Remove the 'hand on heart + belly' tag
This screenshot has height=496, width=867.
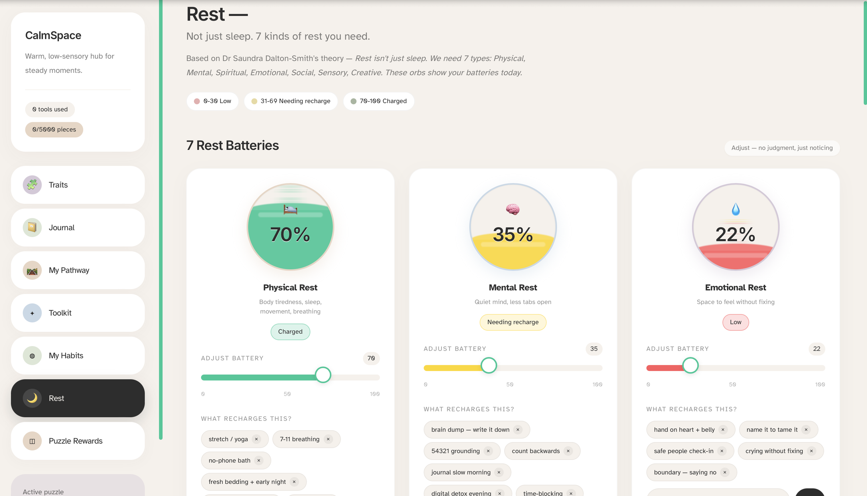[723, 430]
